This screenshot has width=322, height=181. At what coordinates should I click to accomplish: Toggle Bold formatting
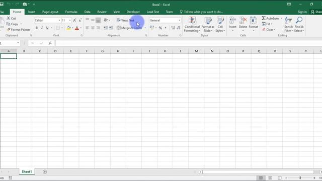tap(37, 28)
